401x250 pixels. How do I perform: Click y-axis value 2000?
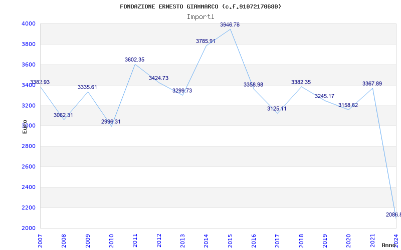point(29,228)
